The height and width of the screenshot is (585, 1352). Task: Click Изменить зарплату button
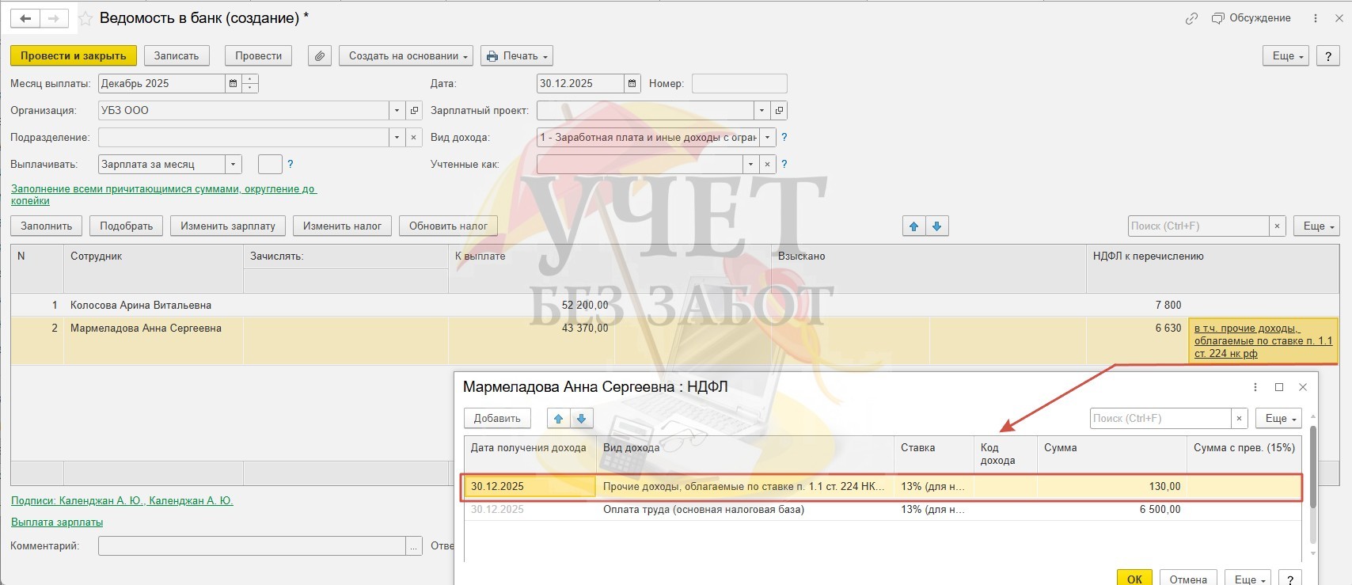[x=228, y=226]
